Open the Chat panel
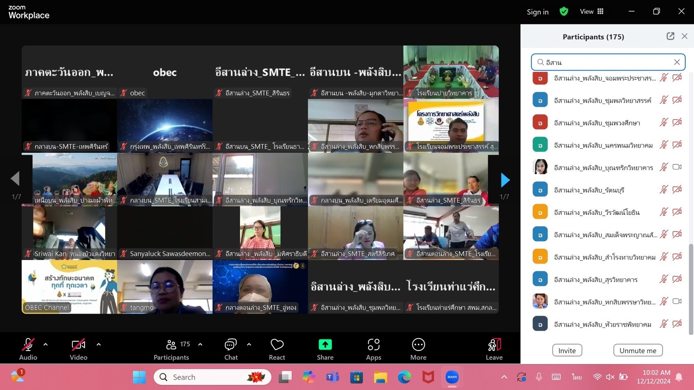Viewport: 694px width, 390px height. pyautogui.click(x=231, y=349)
